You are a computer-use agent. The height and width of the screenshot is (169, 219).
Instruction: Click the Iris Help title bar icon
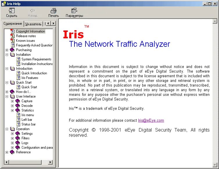(4, 4)
